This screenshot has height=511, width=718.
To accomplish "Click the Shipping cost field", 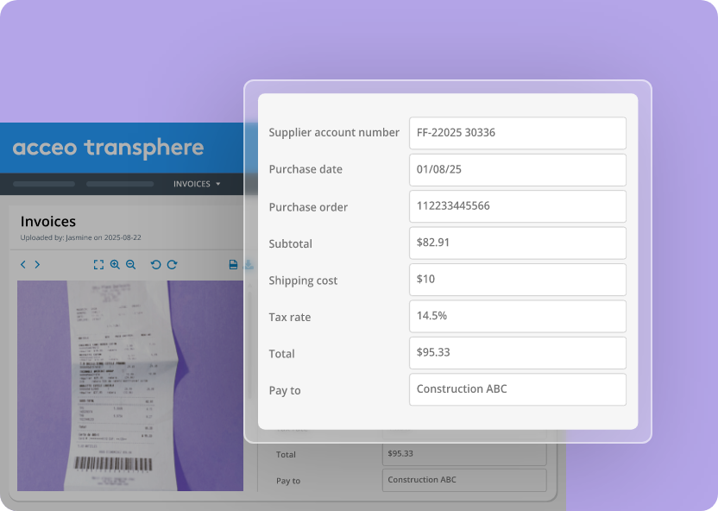I will coord(517,280).
